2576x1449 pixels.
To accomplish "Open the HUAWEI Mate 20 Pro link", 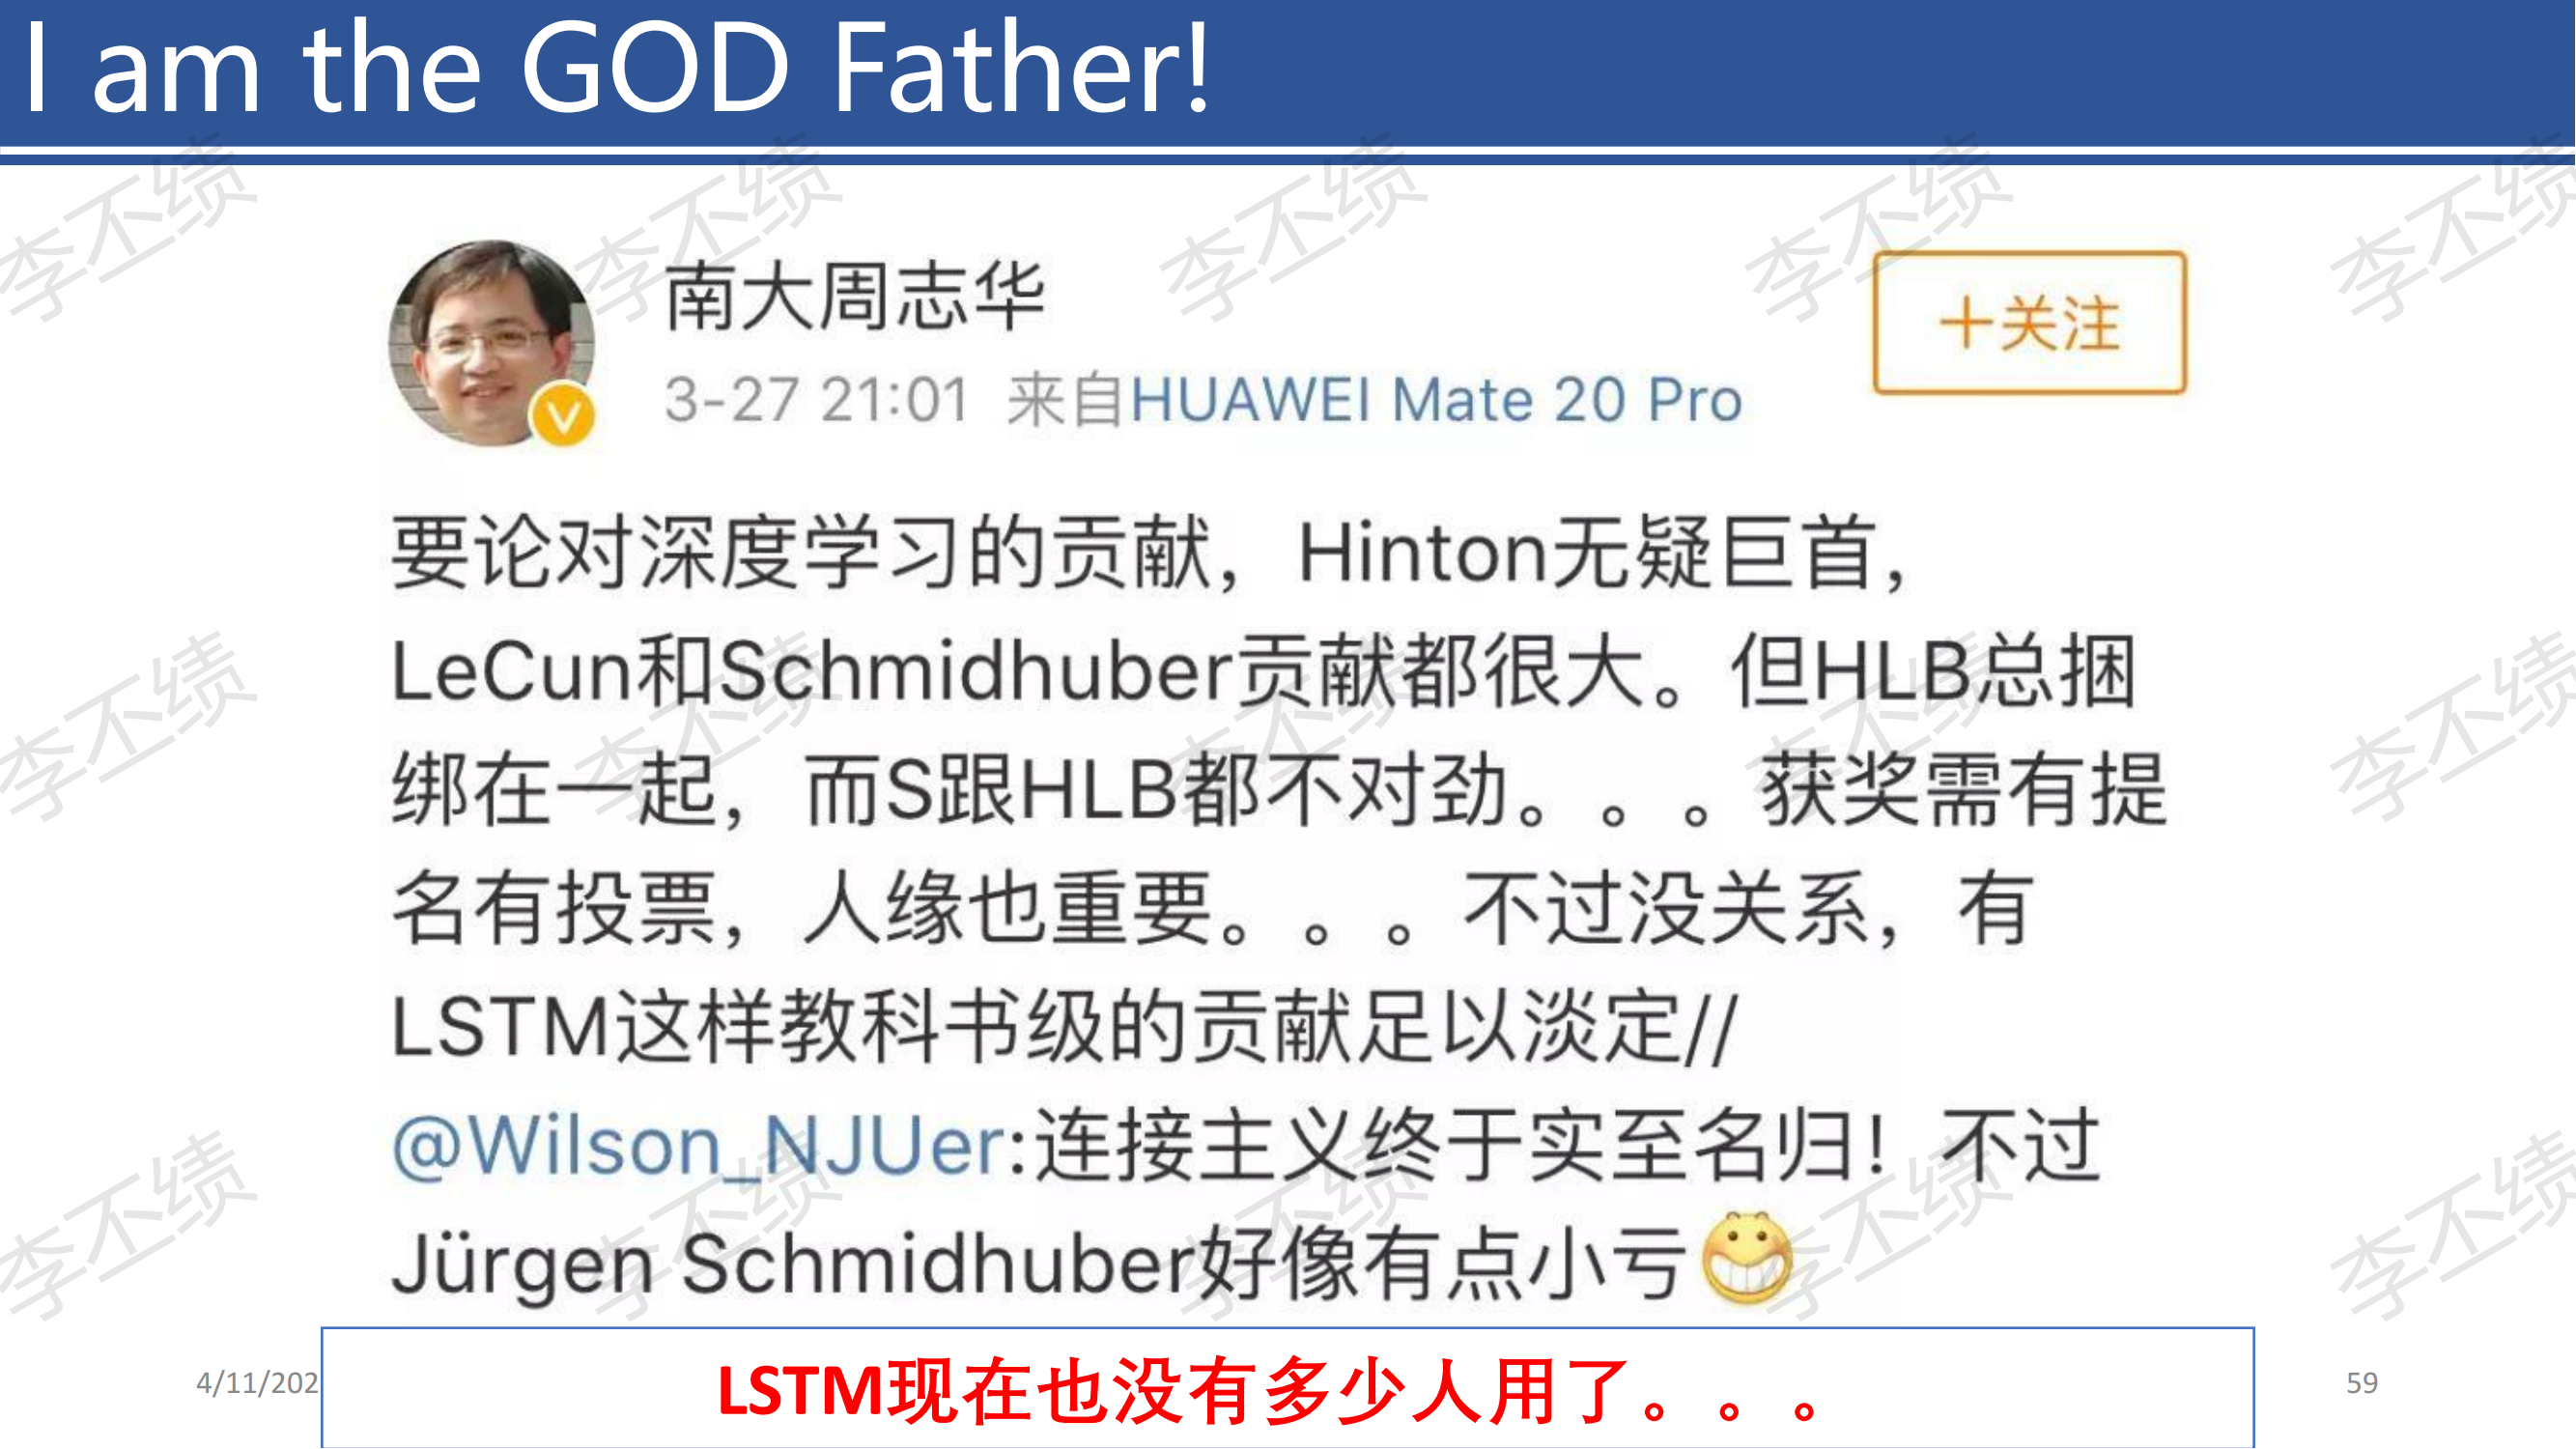I will [1436, 401].
